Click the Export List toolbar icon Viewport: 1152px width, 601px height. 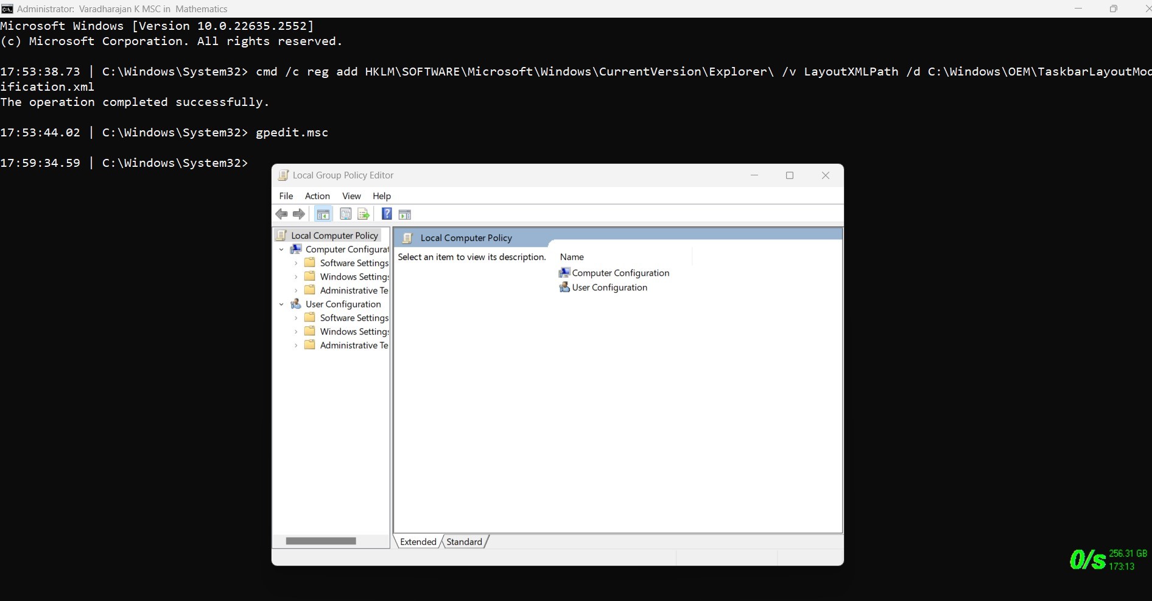(364, 214)
